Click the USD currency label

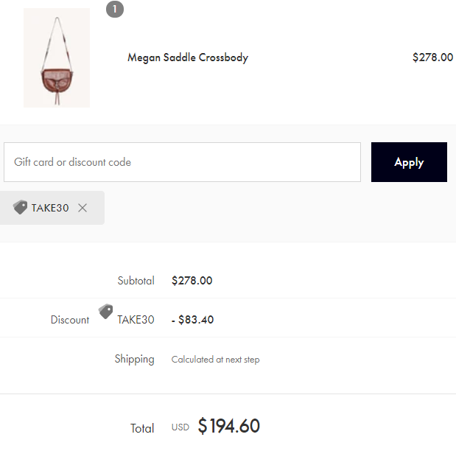tap(180, 427)
